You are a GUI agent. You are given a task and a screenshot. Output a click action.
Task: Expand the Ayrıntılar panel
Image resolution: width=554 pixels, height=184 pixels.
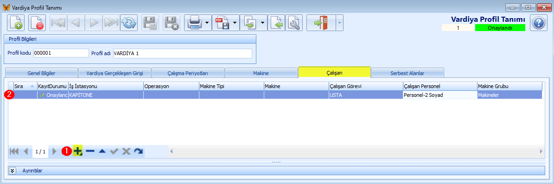click(13, 170)
